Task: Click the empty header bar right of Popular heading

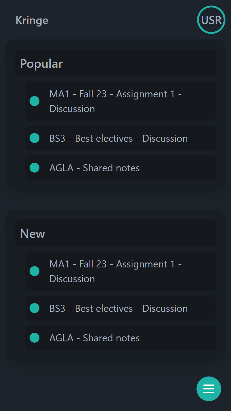Action: click(x=148, y=63)
